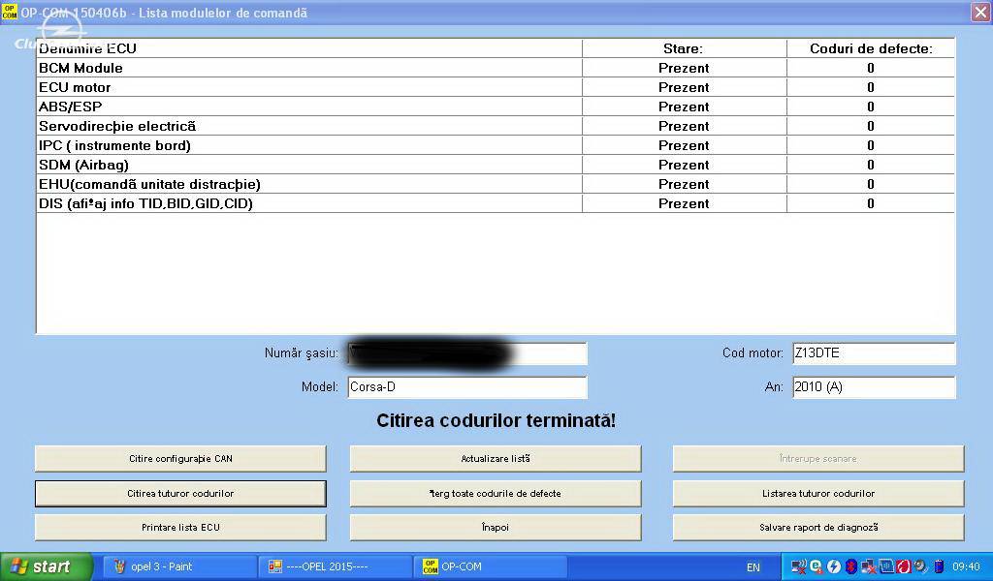Viewport: 993px width, 581px height.
Task: Select the 'EHU(comandă unitate distracție)' row
Action: pyautogui.click(x=496, y=185)
